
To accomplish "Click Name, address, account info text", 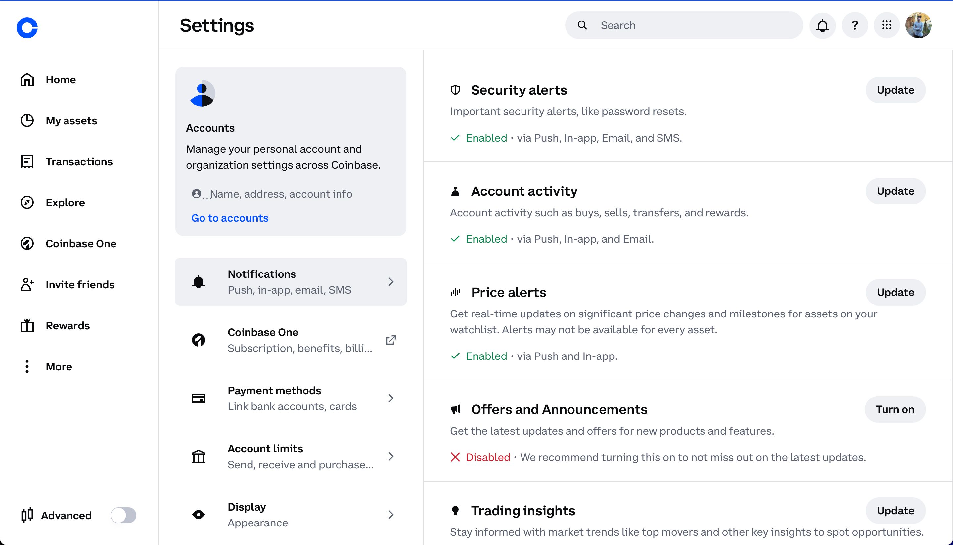I will click(x=281, y=194).
